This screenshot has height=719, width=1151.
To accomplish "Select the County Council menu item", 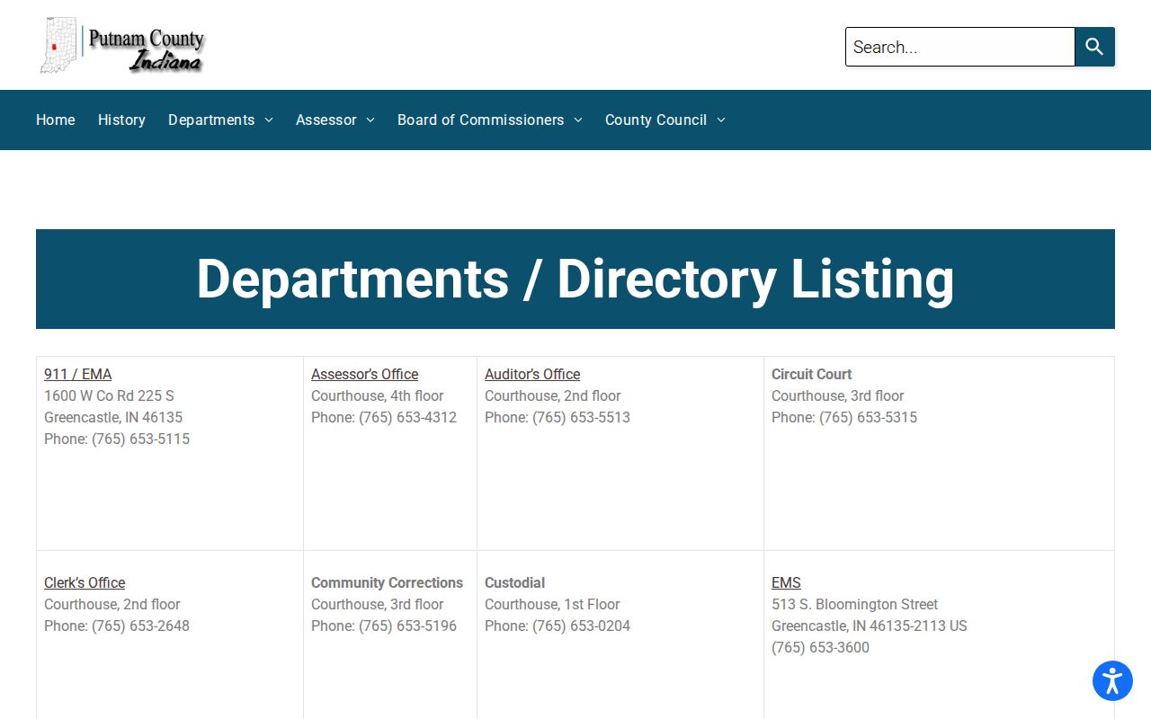I will [x=656, y=120].
